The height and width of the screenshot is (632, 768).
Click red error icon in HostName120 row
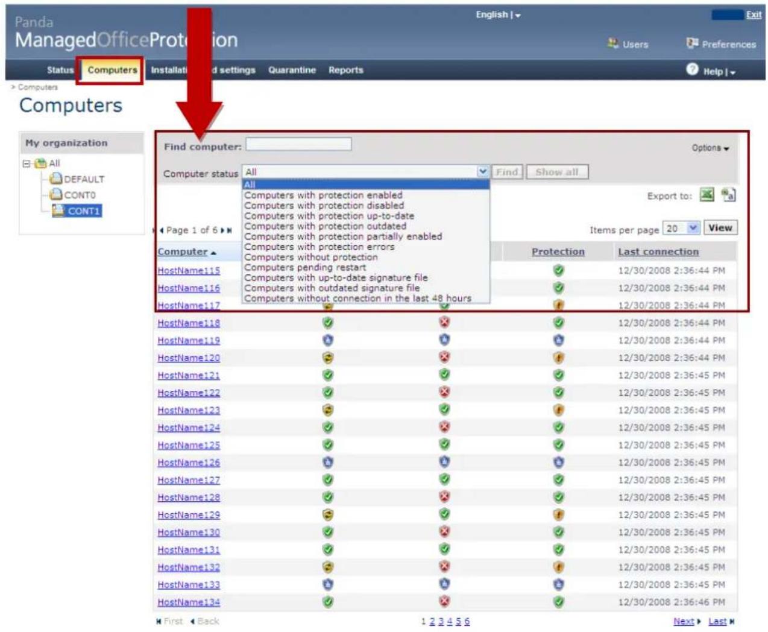pyautogui.click(x=444, y=358)
